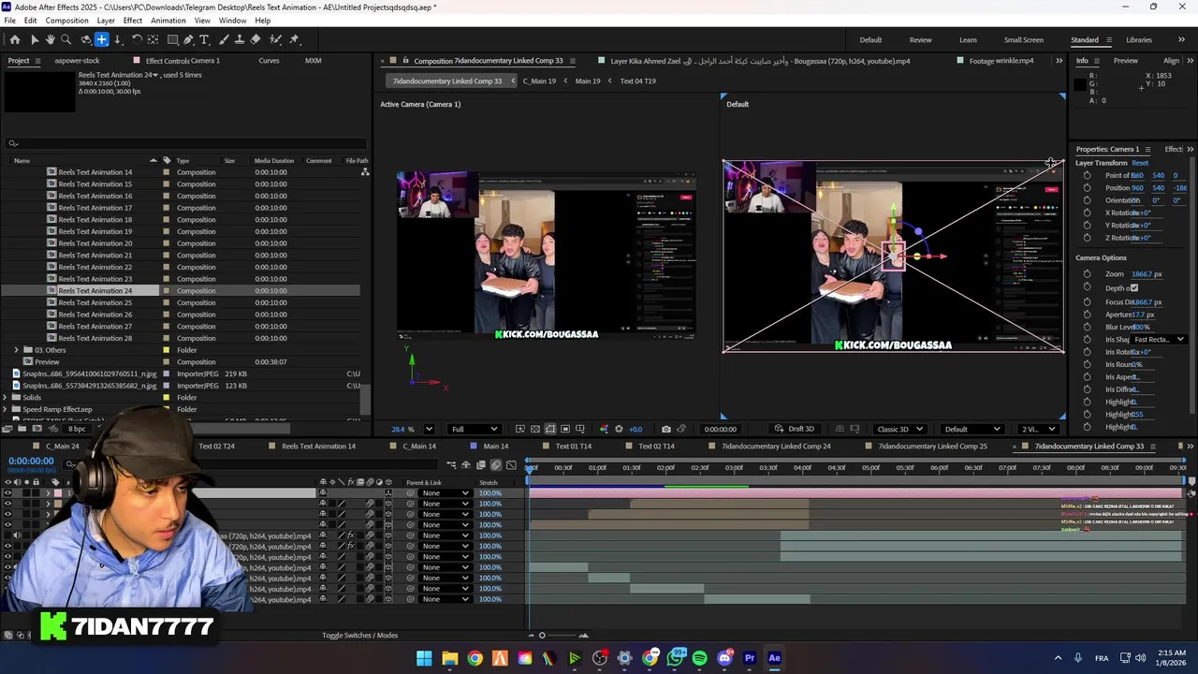Toggle the Depth of Field checkbox

point(1134,288)
